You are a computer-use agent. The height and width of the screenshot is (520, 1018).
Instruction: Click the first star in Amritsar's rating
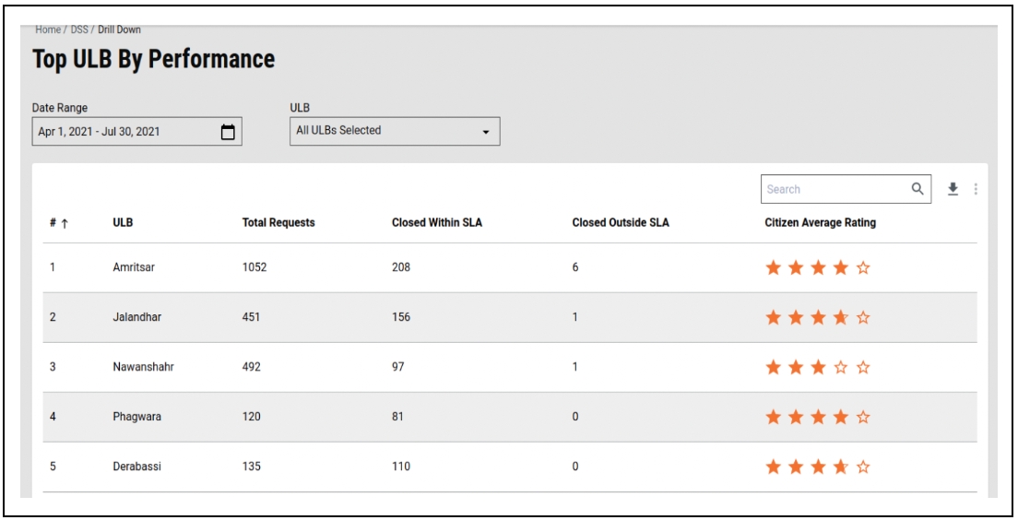[774, 268]
